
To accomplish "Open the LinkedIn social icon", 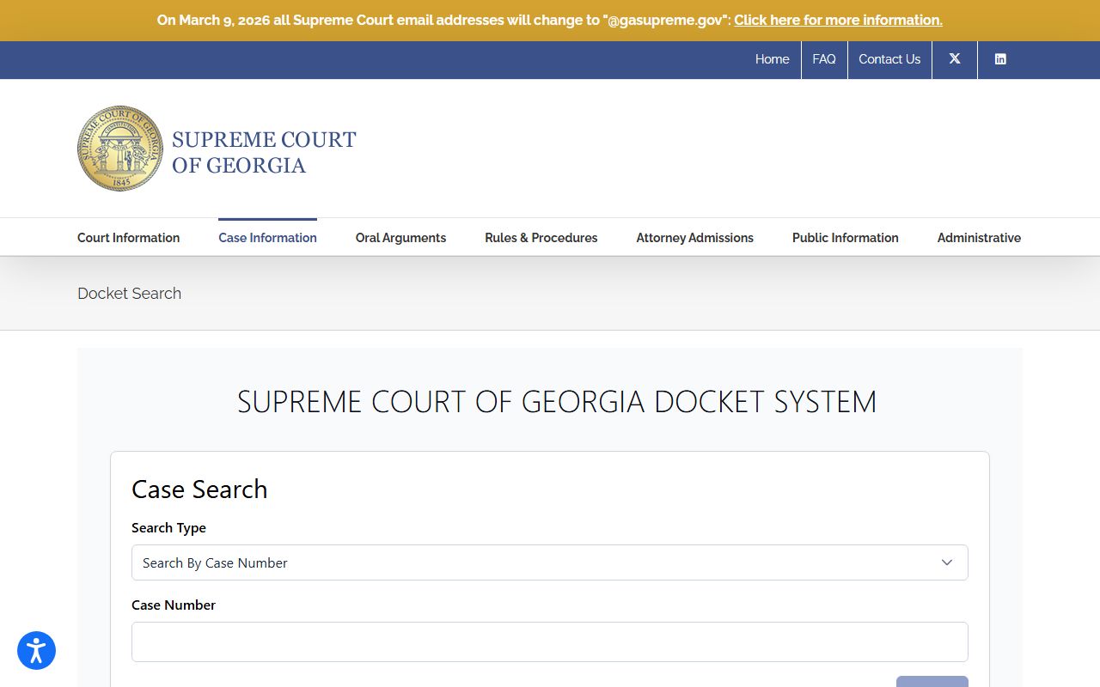I will tap(1000, 59).
